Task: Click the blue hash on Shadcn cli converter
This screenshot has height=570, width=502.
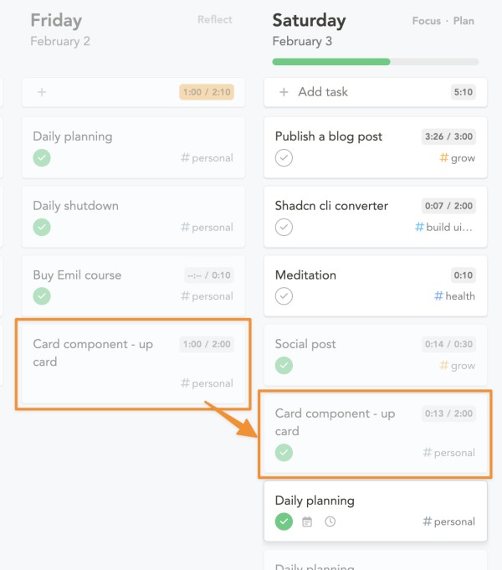Action: click(x=419, y=227)
